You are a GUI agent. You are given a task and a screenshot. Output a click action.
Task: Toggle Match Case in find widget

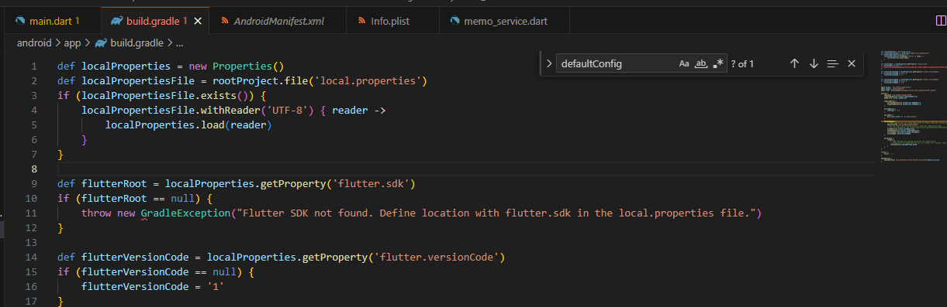pos(684,63)
